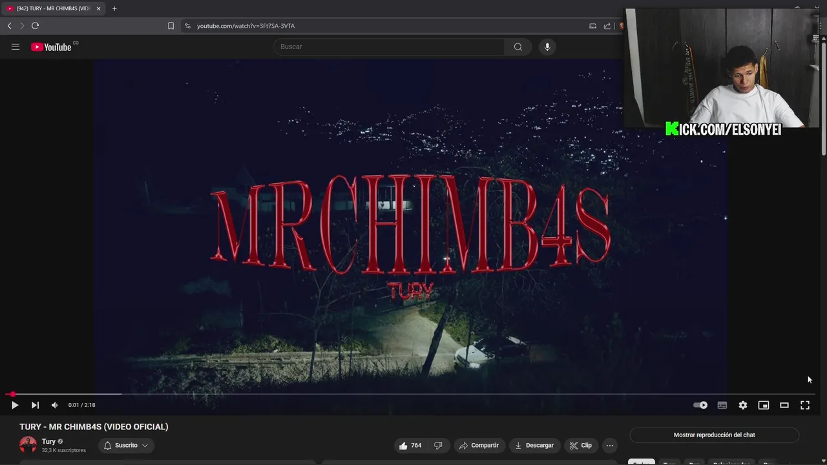Dislike the video
The image size is (827, 465).
click(x=438, y=446)
